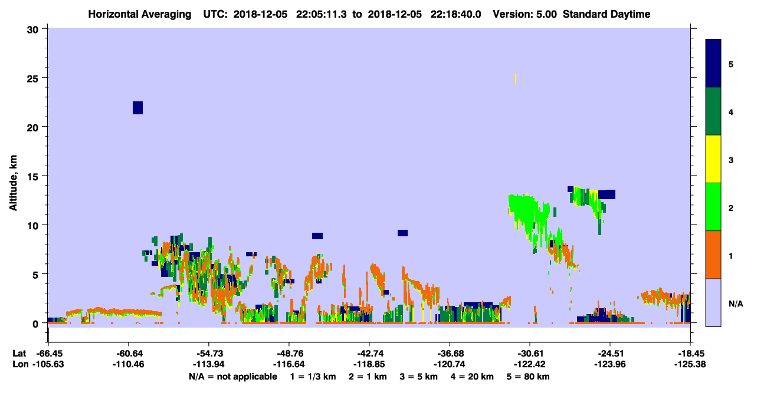Click the latitude value '-30.61'
Viewport: 767px width, 393px height.
(530, 354)
